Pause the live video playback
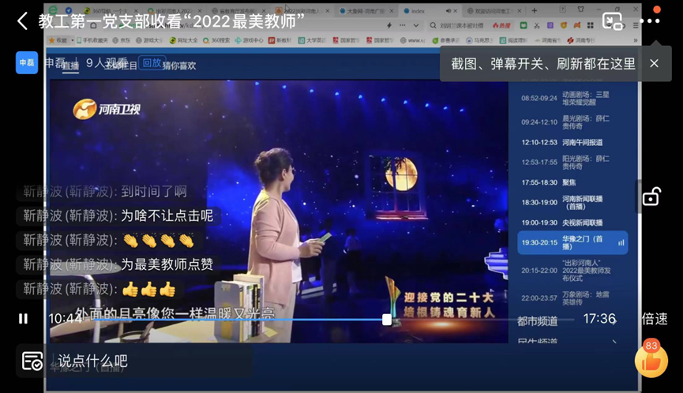 pyautogui.click(x=23, y=319)
